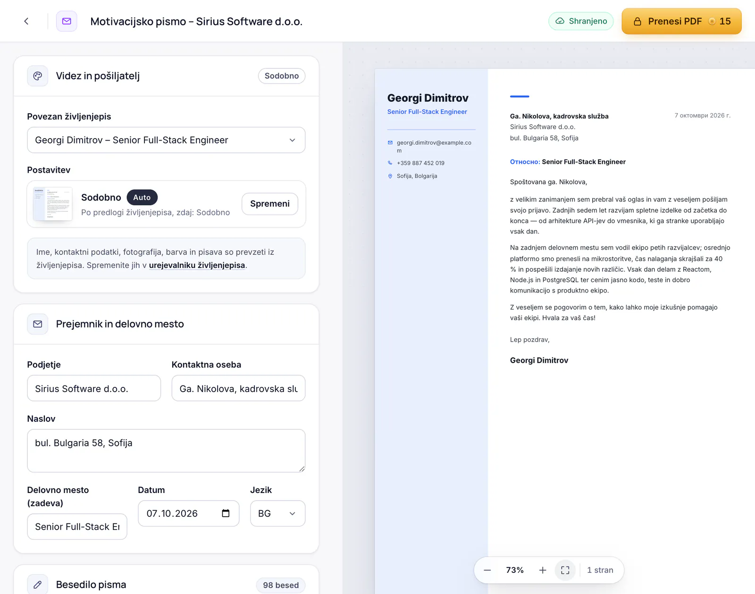Zoom in preview with plus icon
The height and width of the screenshot is (594, 755).
543,570
